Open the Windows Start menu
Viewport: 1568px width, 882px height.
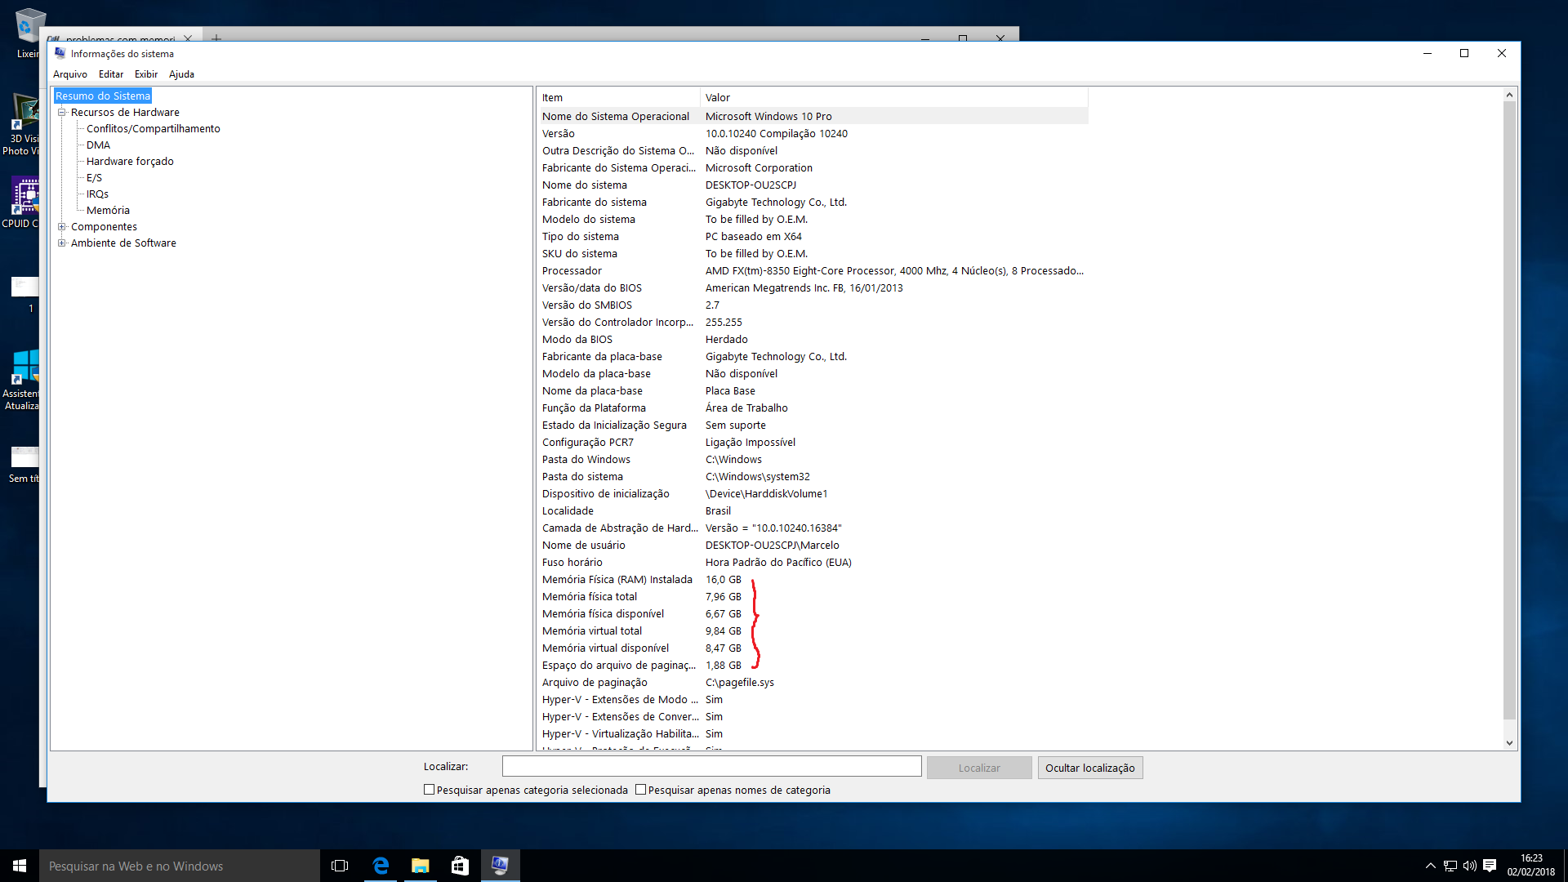pos(20,866)
